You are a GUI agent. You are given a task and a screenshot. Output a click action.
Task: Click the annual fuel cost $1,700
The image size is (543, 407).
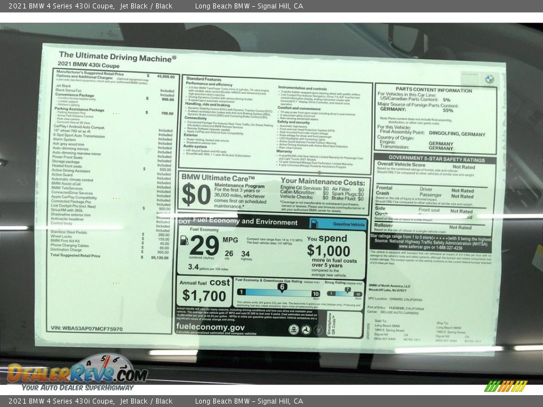[x=204, y=296]
